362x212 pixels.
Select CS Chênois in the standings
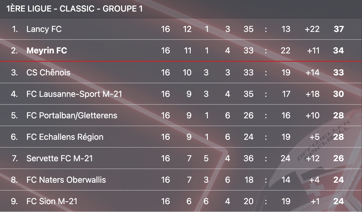[x=48, y=72]
